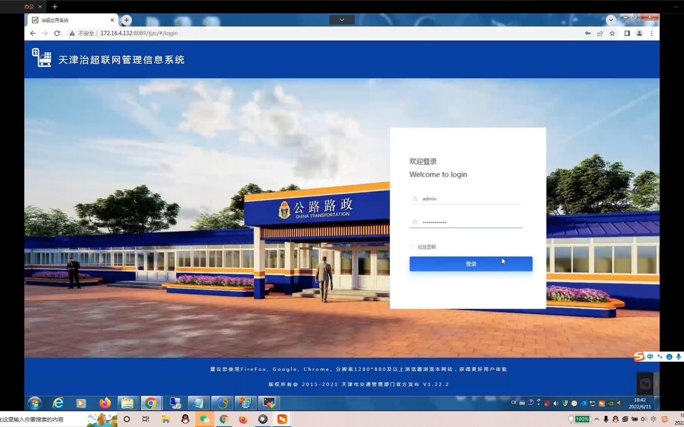Select the outer 办公 tab
Image resolution: width=684 pixels, height=427 pixels.
[29, 7]
